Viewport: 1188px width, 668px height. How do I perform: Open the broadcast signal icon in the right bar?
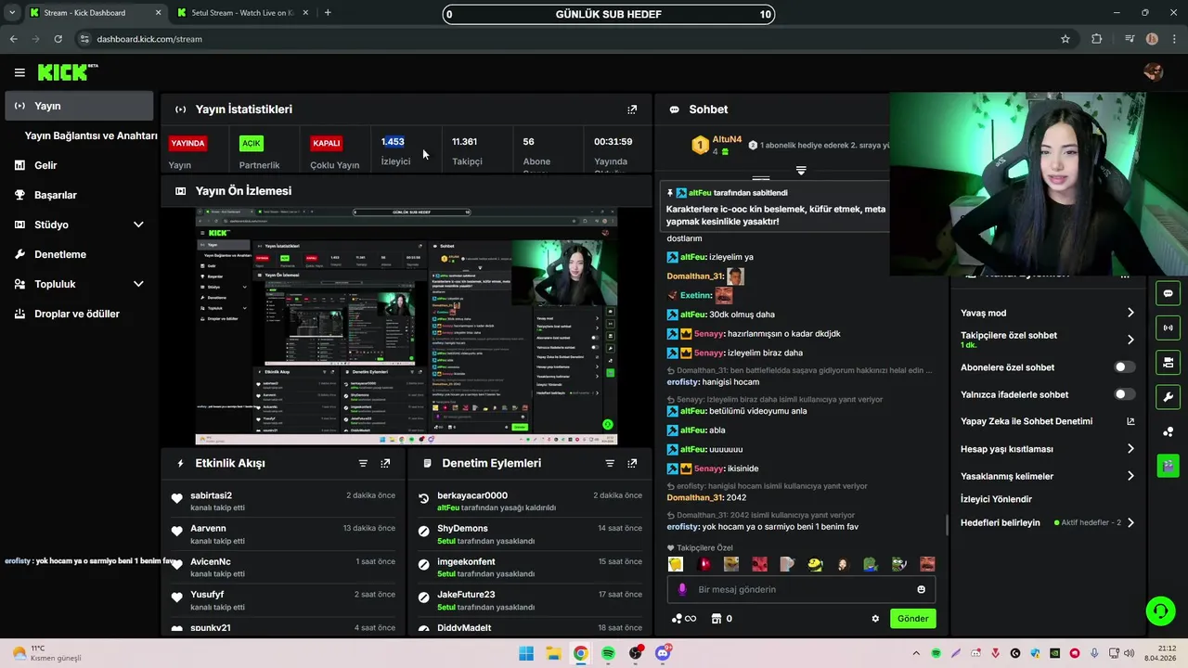pos(1168,328)
